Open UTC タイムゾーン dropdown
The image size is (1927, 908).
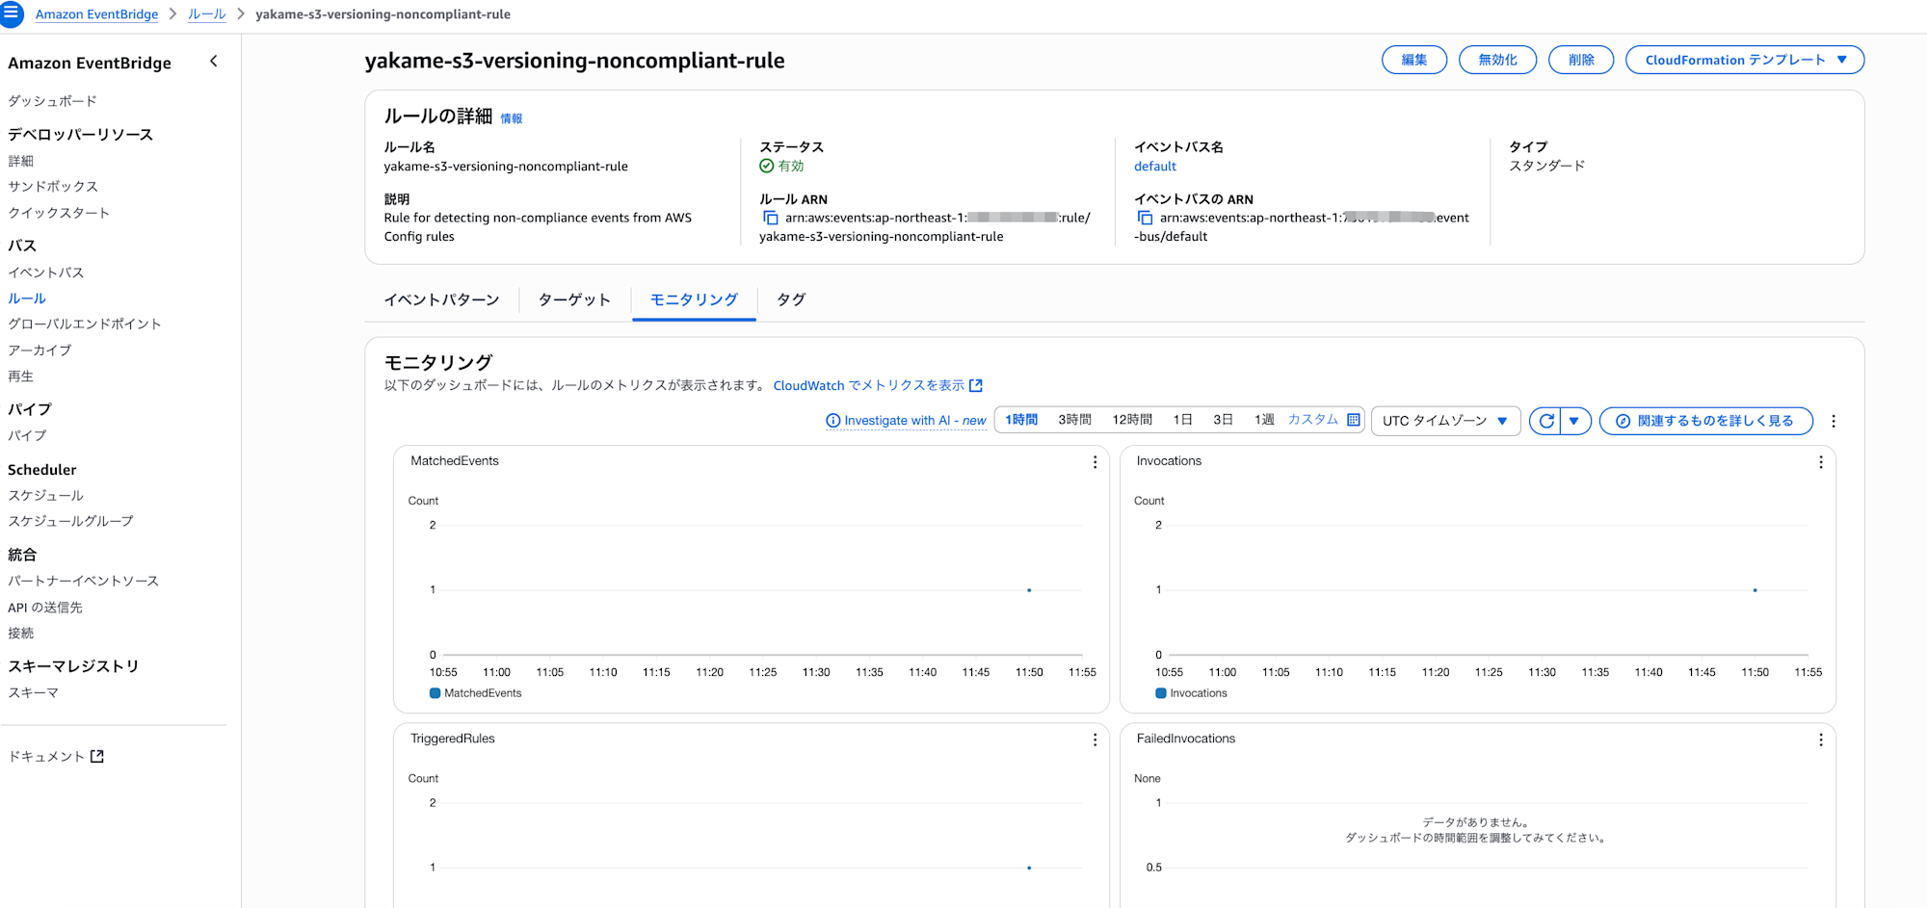tap(1445, 421)
